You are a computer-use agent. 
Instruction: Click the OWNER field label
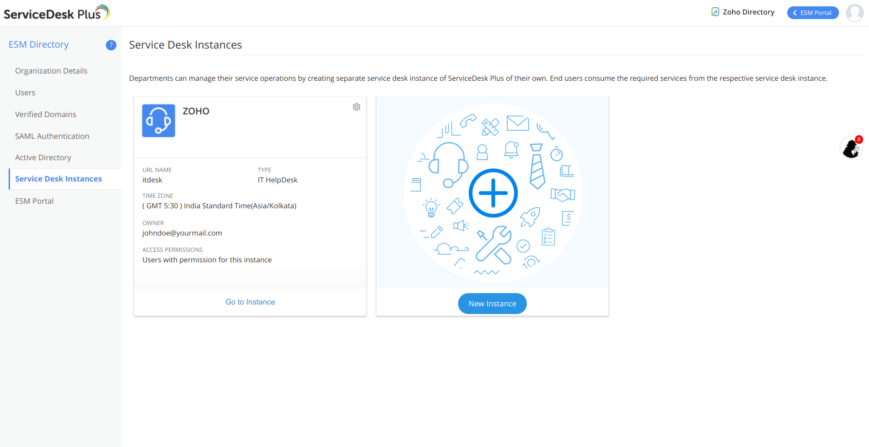(x=153, y=223)
